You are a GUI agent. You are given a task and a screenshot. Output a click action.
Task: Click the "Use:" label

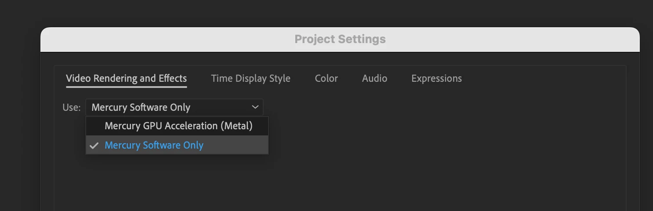pos(72,108)
